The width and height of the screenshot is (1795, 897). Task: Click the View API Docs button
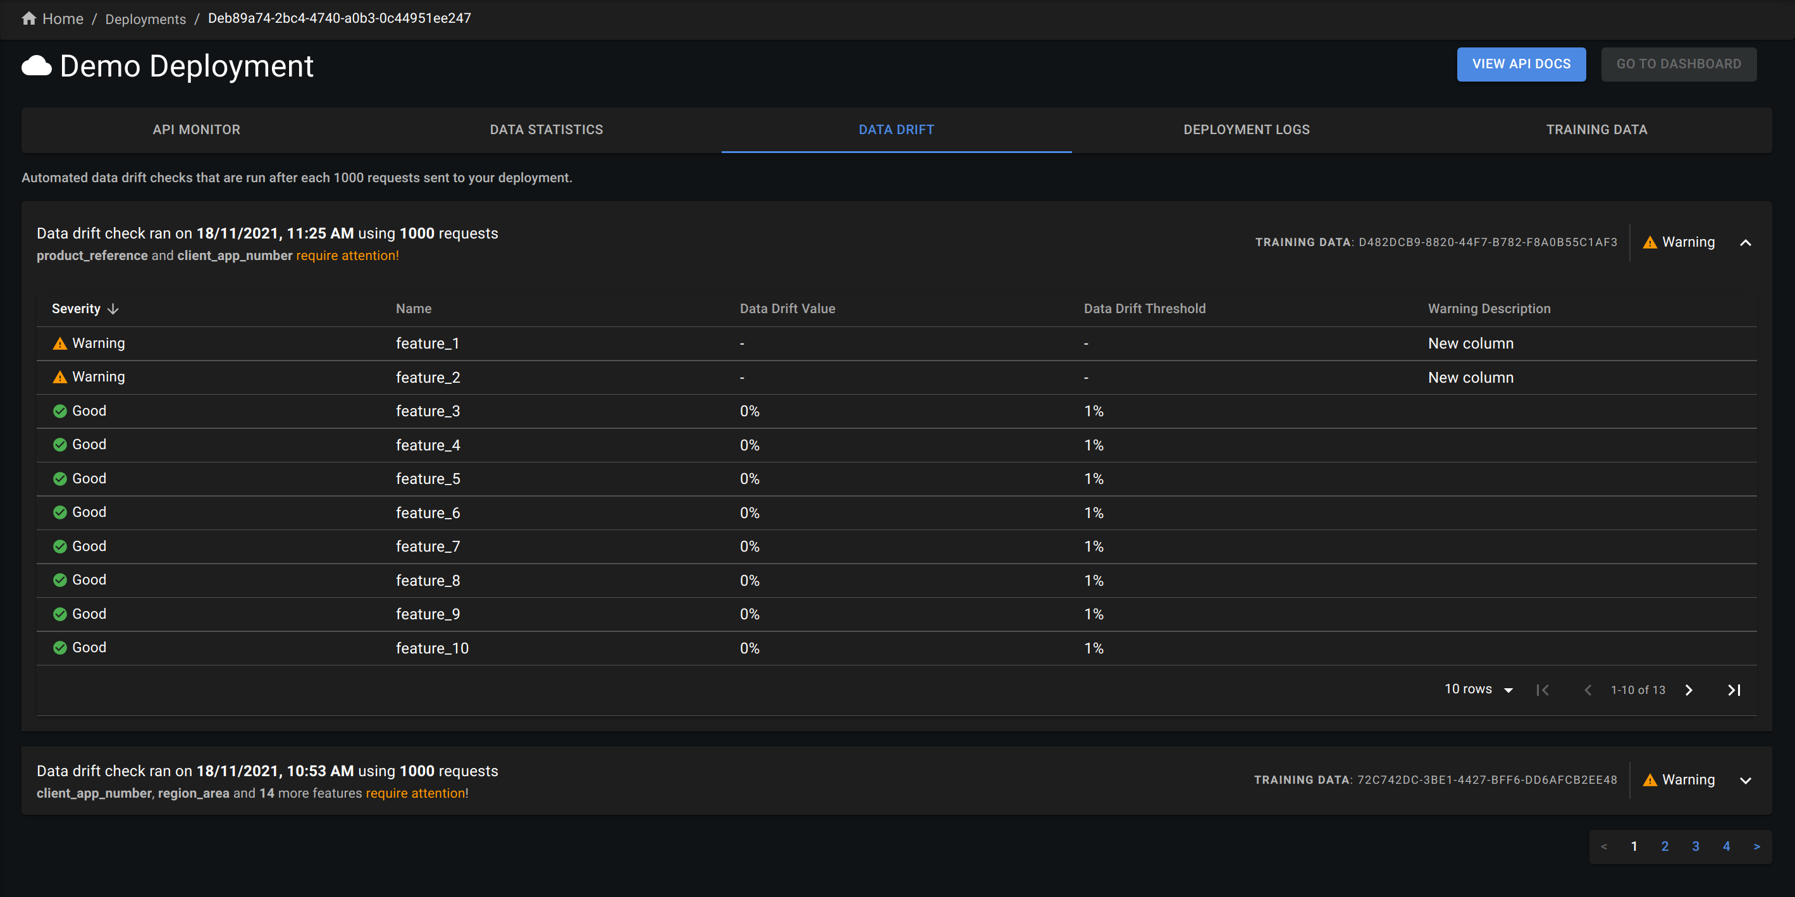pos(1521,64)
